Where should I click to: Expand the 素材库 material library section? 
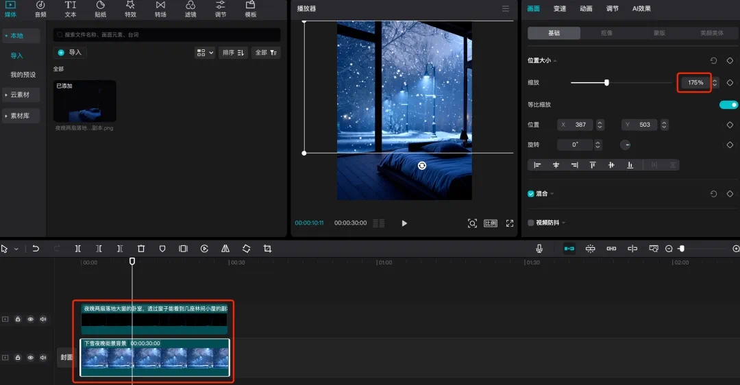pos(21,116)
